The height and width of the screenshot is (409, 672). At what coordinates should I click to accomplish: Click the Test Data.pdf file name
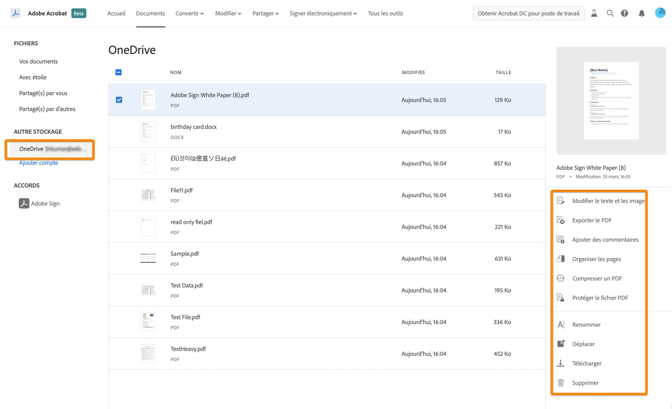pos(187,285)
